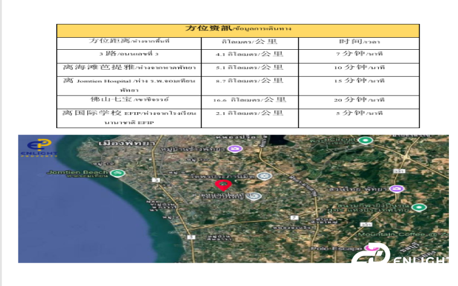
Task: Click the green marker at map's top right
Action: (x=362, y=140)
